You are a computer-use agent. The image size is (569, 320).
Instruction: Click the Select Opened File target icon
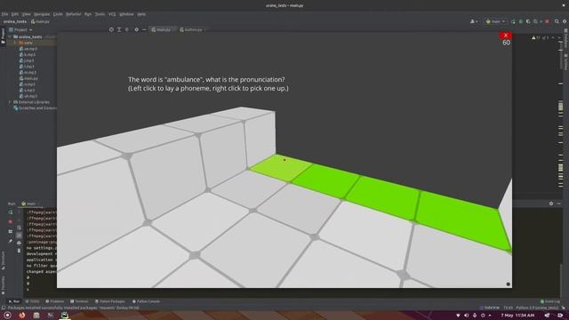(x=111, y=29)
